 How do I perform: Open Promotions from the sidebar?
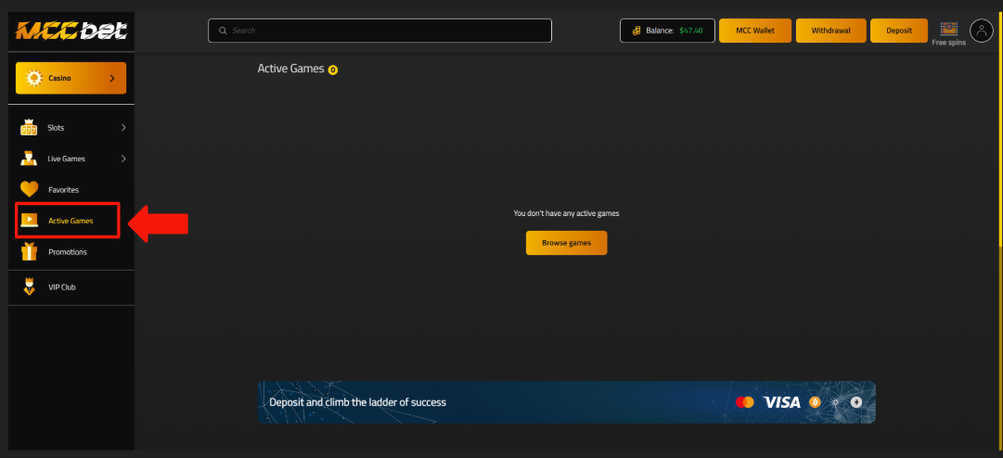click(x=67, y=251)
